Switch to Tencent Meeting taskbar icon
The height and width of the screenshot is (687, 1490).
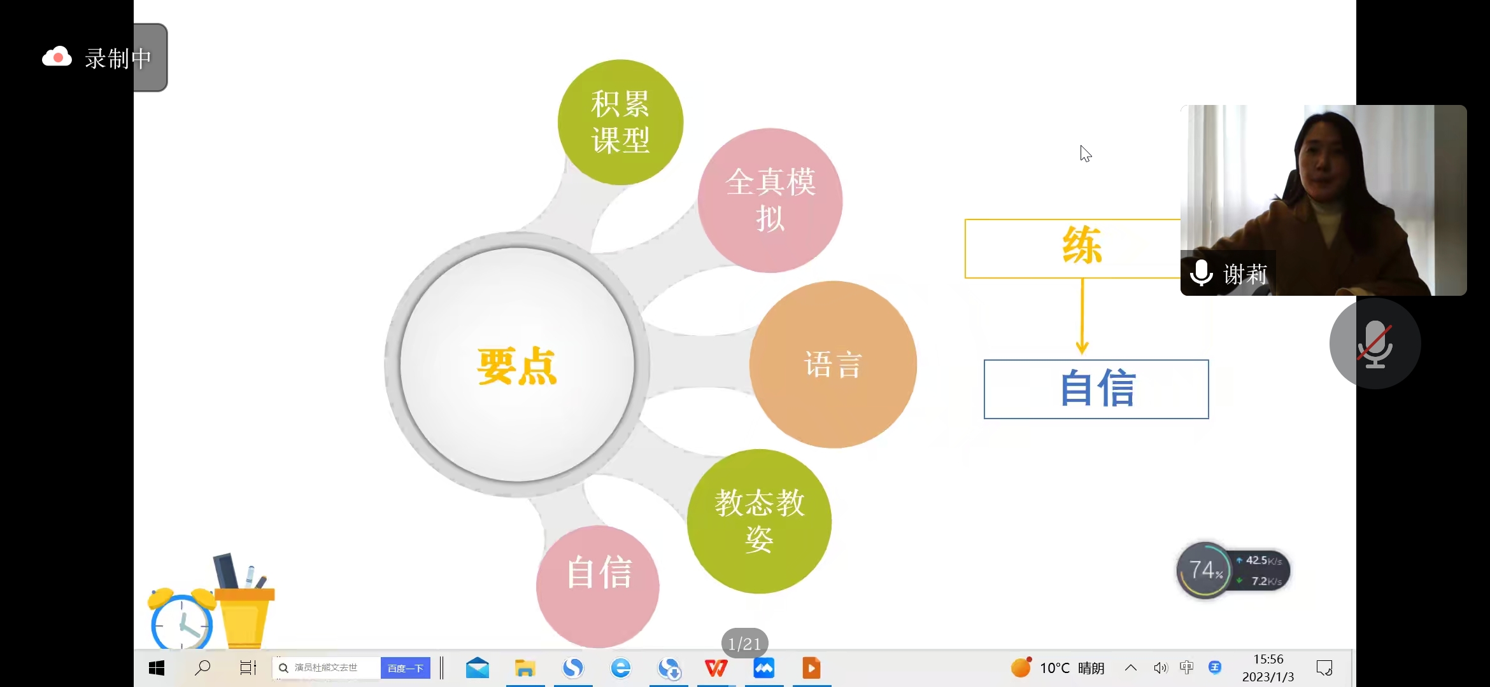[763, 668]
